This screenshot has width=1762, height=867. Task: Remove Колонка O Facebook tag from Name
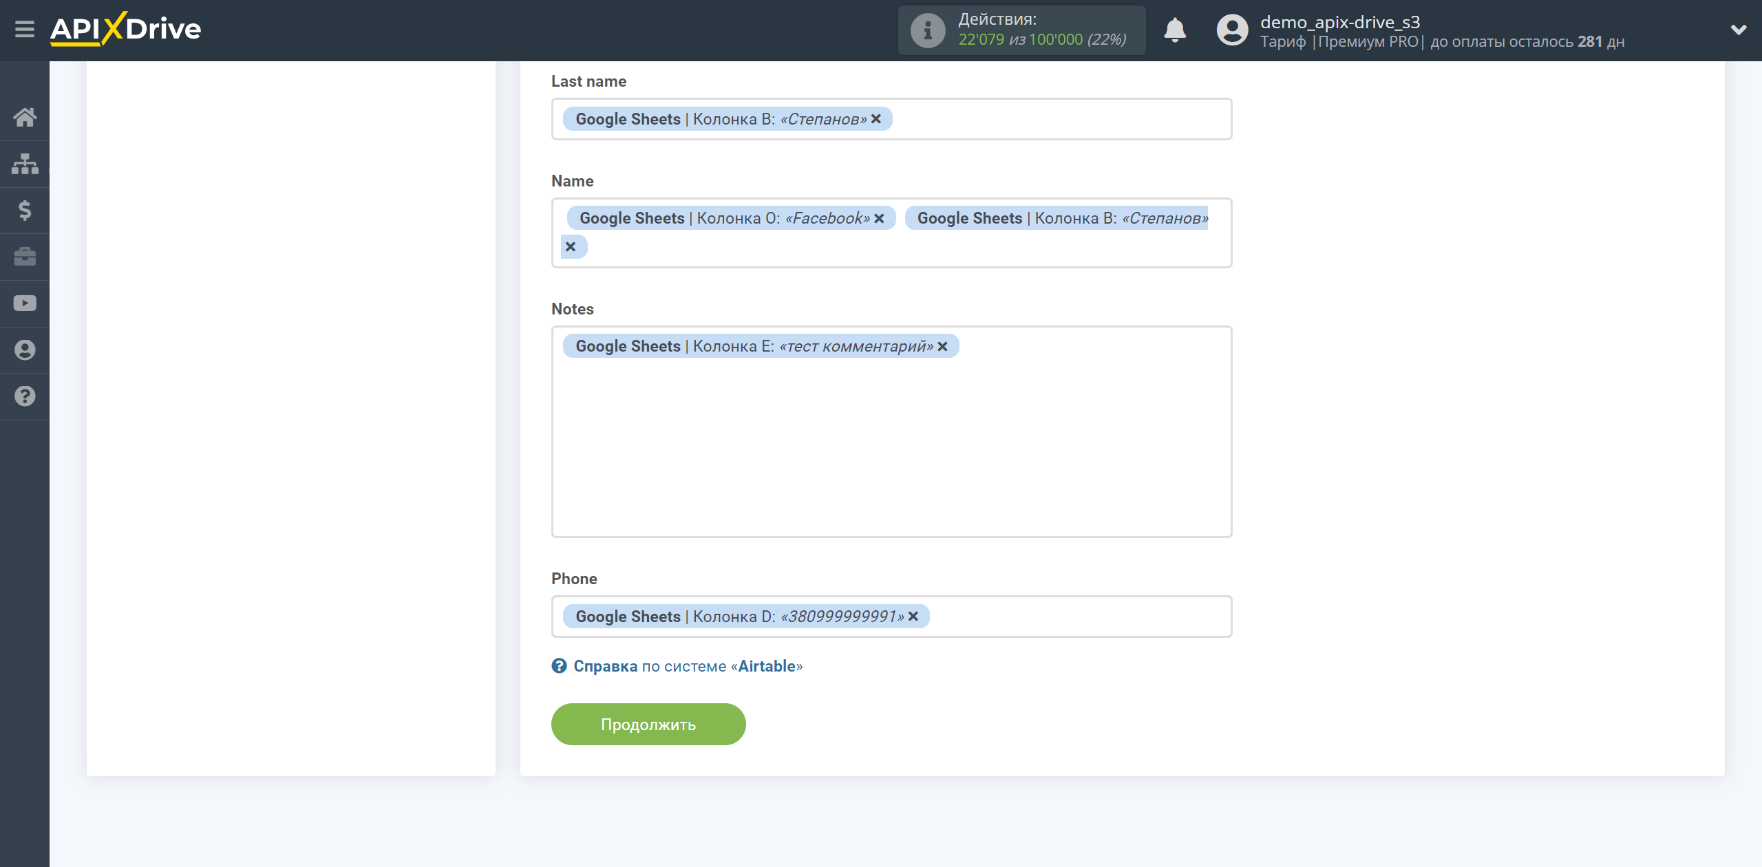pyautogui.click(x=879, y=218)
